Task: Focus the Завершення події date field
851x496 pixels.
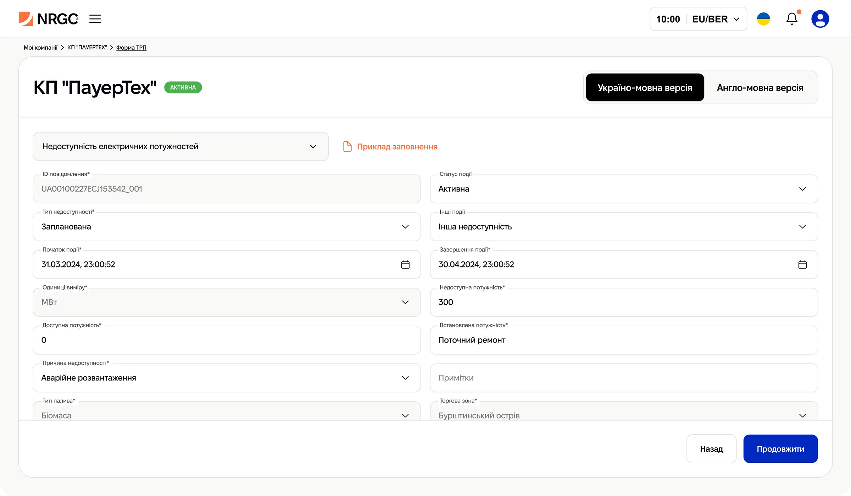Action: tap(624, 264)
